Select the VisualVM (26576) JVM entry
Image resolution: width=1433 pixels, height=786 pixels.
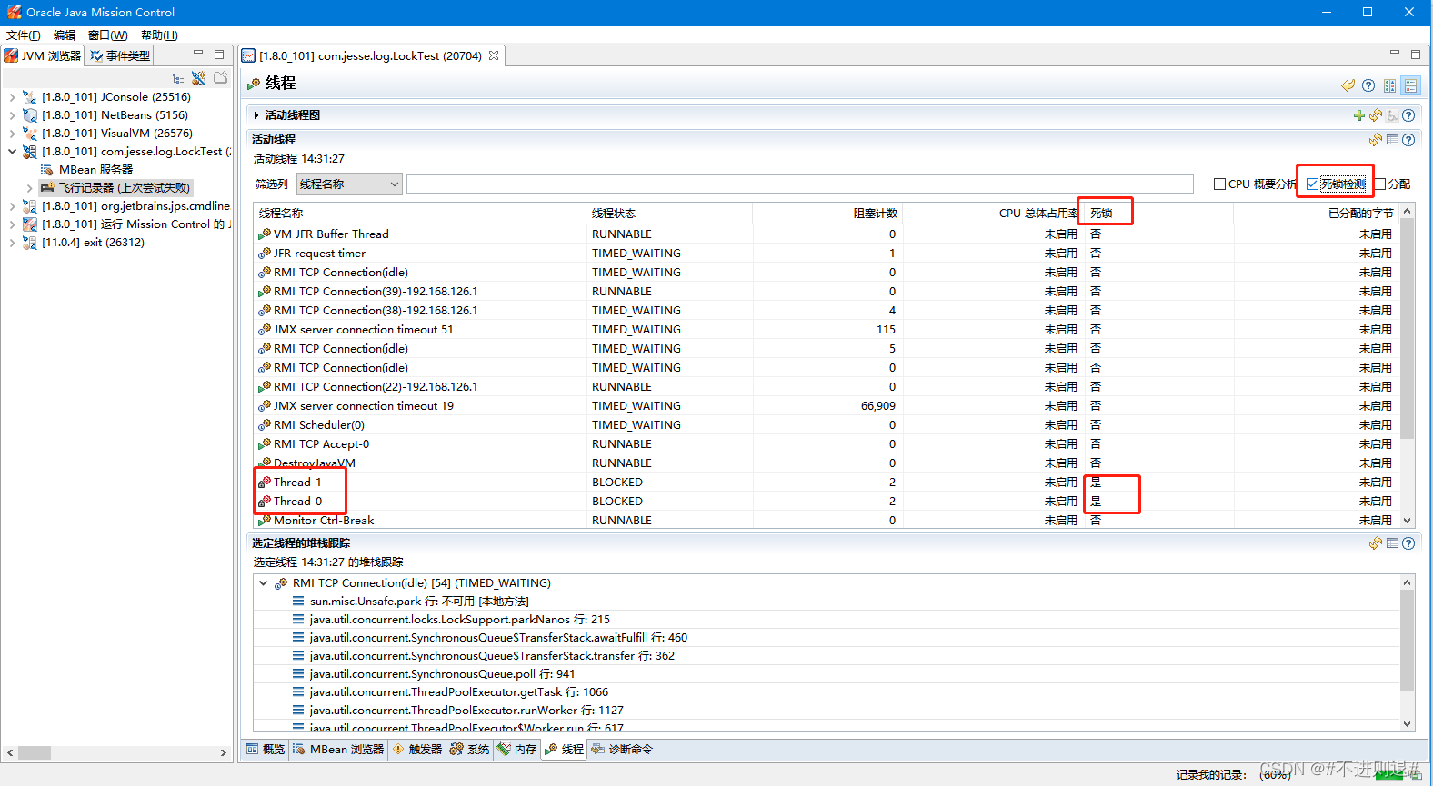pos(107,134)
